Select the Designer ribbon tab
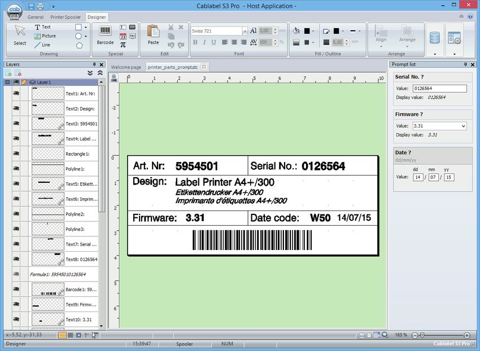The image size is (480, 351). 97,17
